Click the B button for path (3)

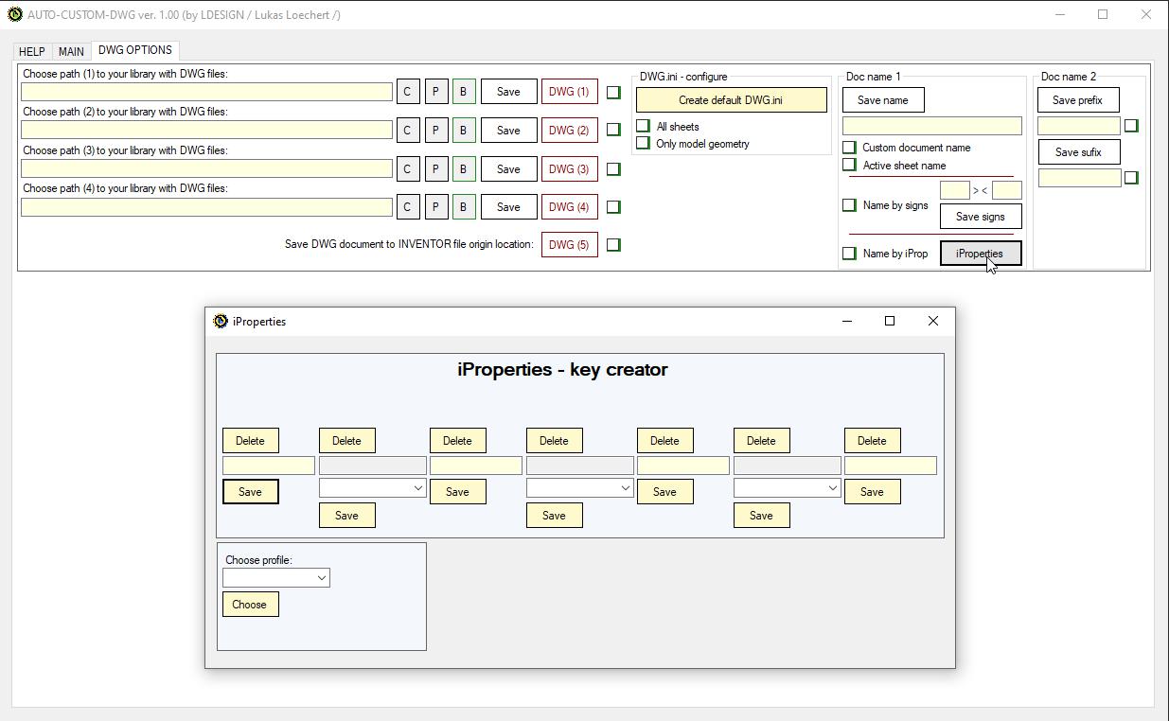[463, 168]
